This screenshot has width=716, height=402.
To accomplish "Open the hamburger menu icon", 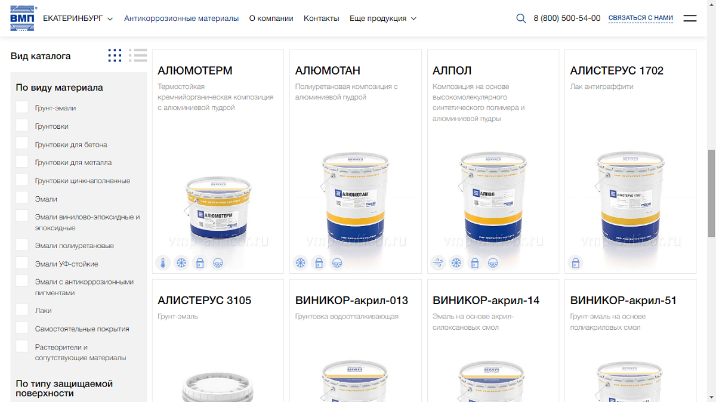I will [690, 18].
